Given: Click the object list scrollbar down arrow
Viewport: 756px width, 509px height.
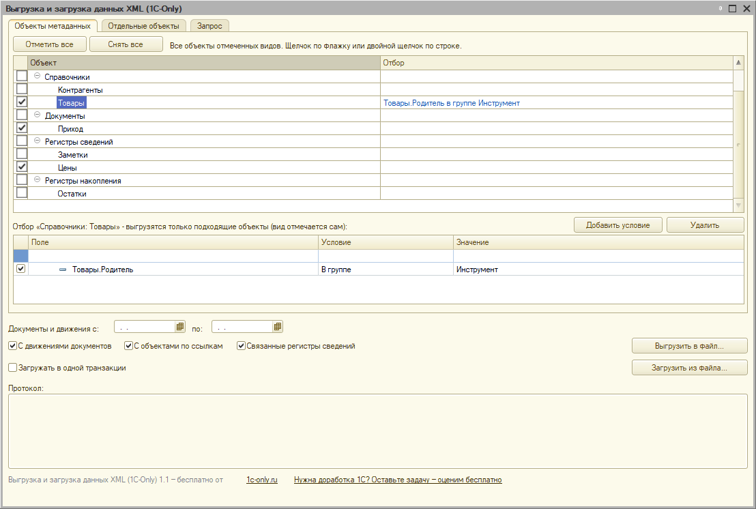Looking at the screenshot, I should (738, 205).
